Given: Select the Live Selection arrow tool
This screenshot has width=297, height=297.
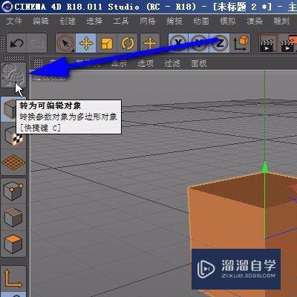Looking at the screenshot, I should click(x=65, y=43).
